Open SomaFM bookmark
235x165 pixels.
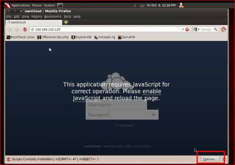point(126,37)
